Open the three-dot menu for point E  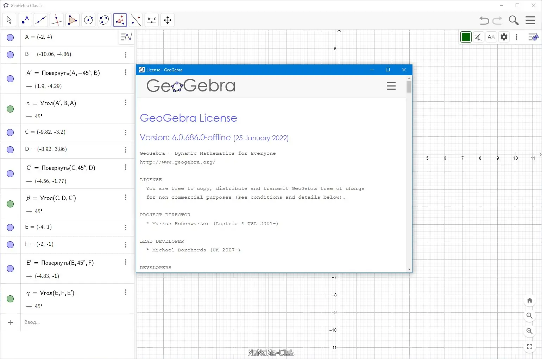click(x=126, y=227)
